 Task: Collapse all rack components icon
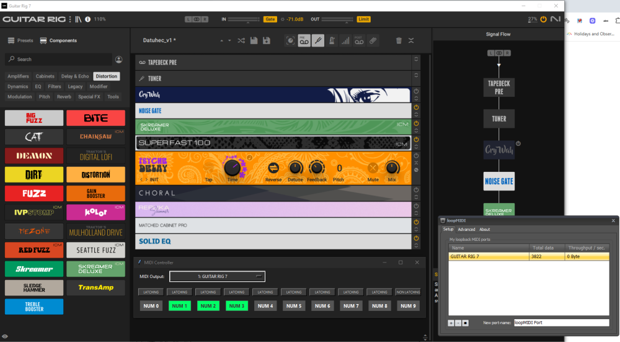click(411, 40)
